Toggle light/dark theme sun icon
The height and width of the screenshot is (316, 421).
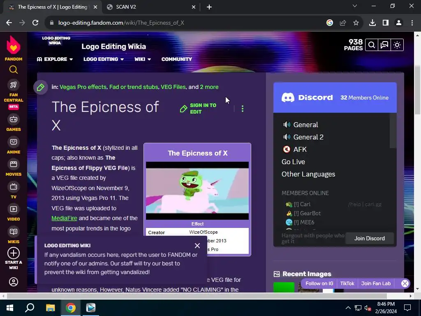pyautogui.click(x=397, y=45)
